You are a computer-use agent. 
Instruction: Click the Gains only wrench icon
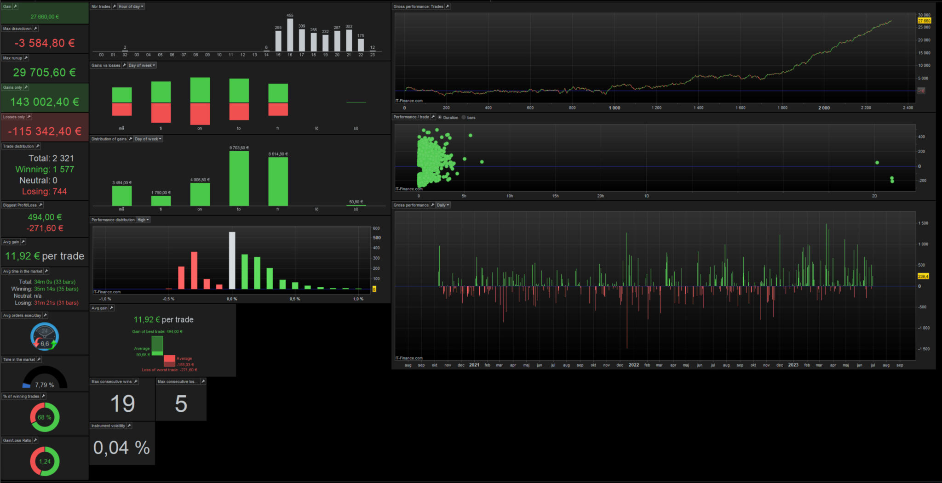pyautogui.click(x=26, y=87)
